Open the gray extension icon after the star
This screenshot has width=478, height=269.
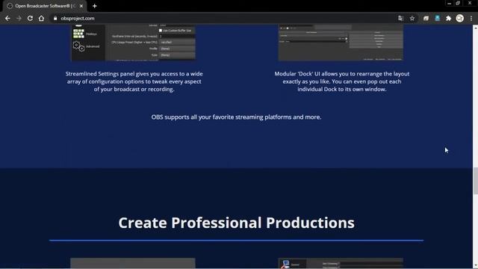(x=426, y=18)
